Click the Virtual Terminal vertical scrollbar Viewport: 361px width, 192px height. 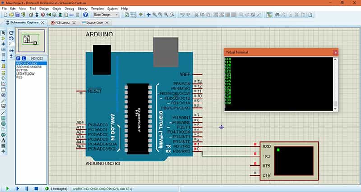coord(335,84)
